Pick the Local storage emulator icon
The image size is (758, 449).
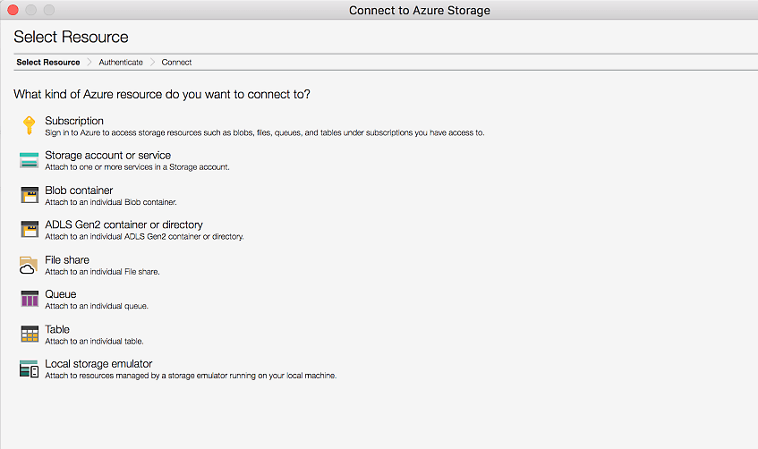[x=30, y=369]
